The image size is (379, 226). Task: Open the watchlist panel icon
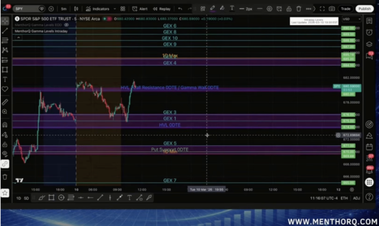[369, 21]
